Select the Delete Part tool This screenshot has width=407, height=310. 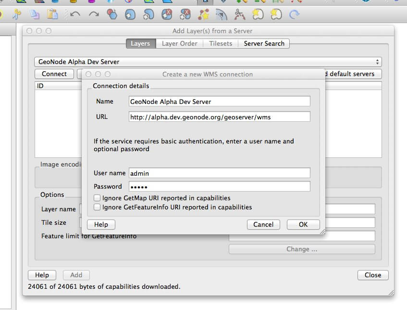185,14
